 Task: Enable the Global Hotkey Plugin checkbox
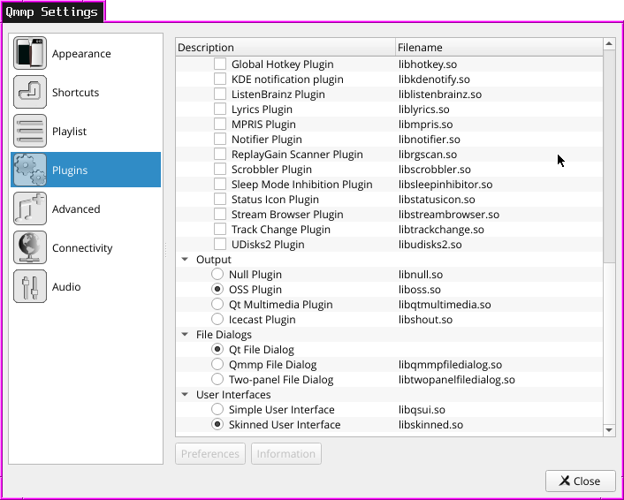coord(220,64)
